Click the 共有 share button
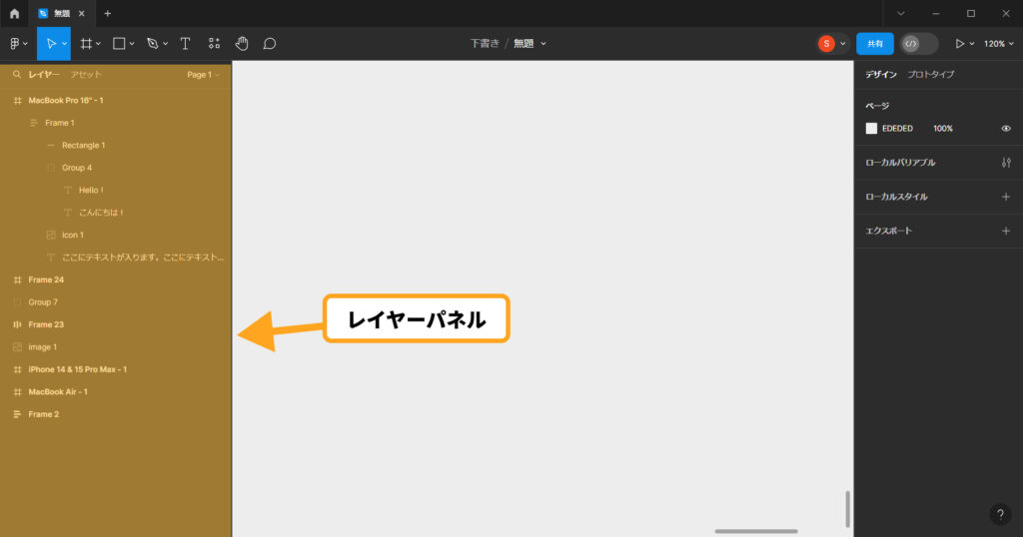 [875, 44]
